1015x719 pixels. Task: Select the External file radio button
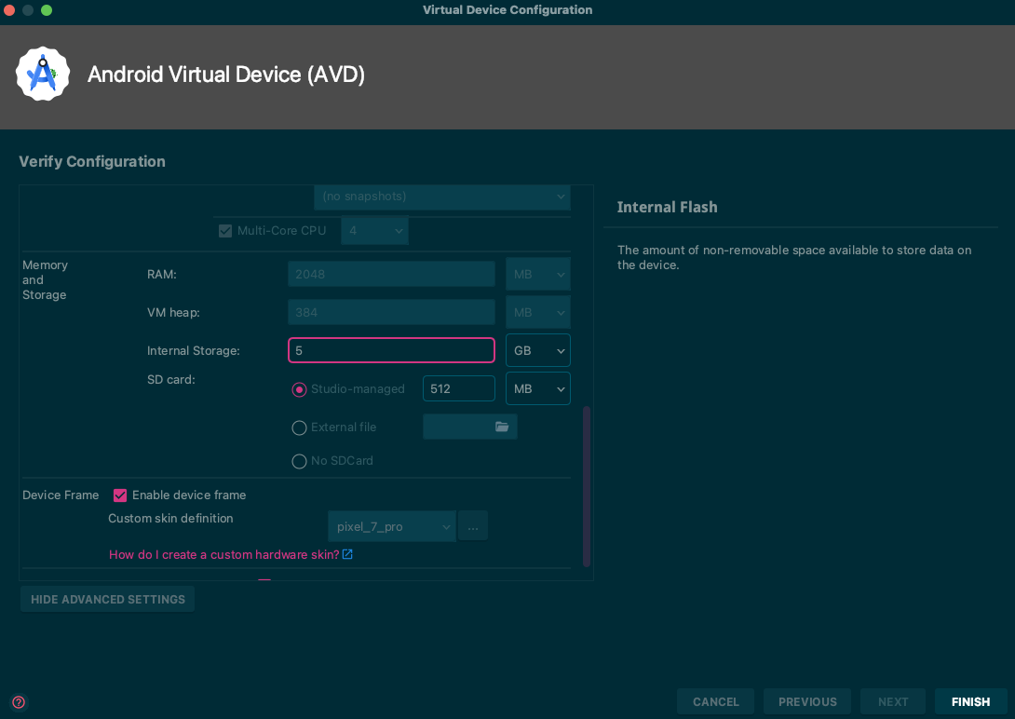click(x=299, y=427)
